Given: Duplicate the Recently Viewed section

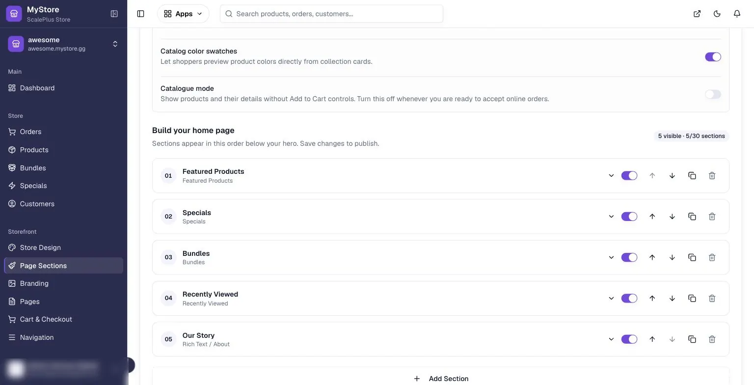Looking at the screenshot, I should [x=692, y=299].
